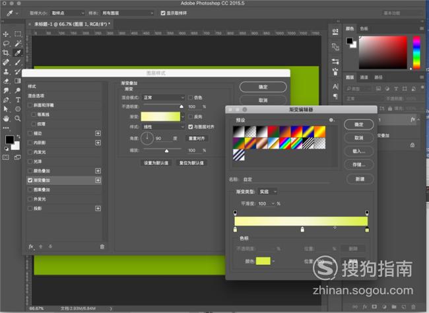Select the Healing Brush tool
The height and width of the screenshot is (313, 429).
click(6, 62)
